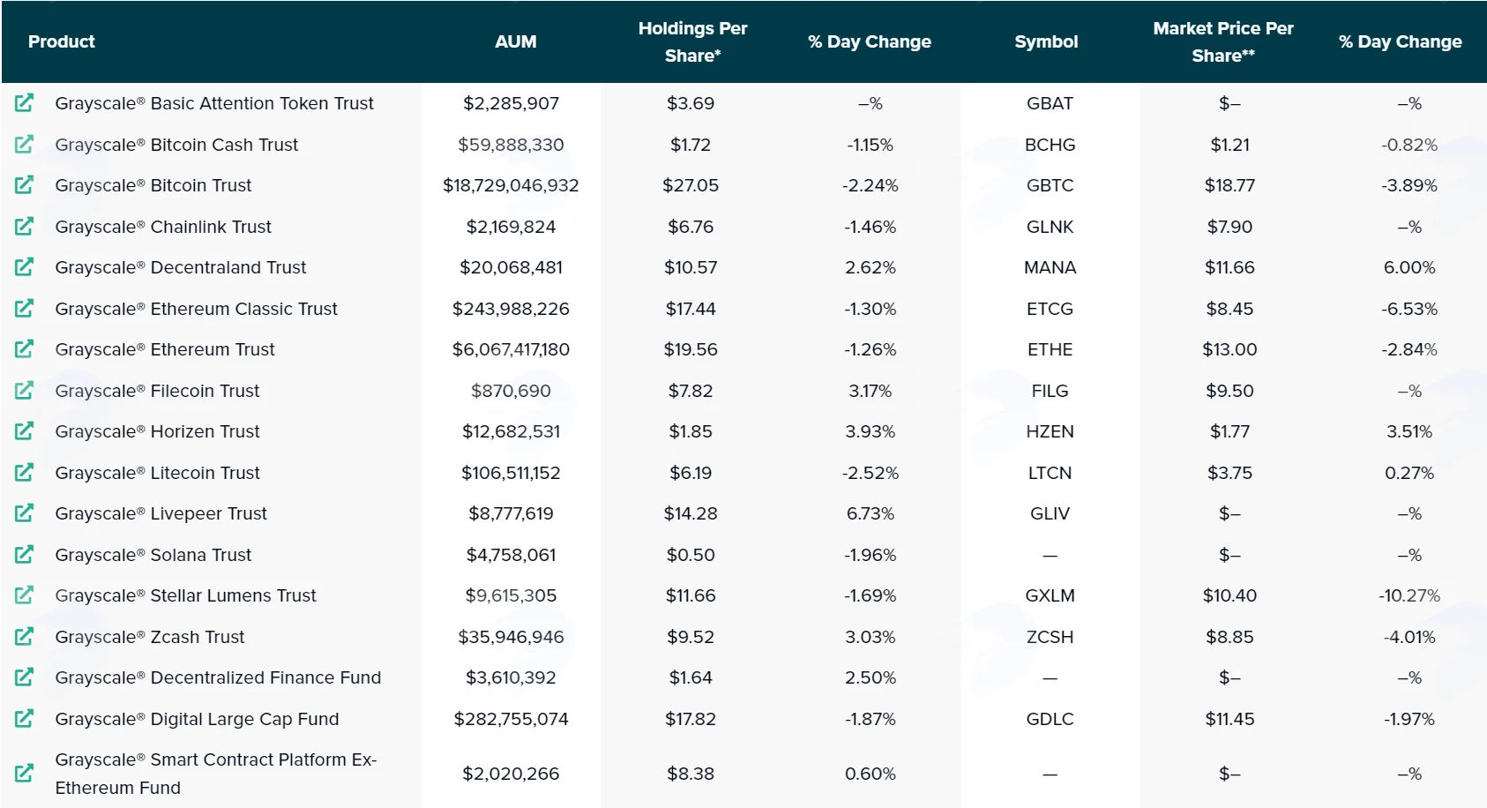
Task: Open Grayscale Decentralized Finance Fund link
Action: [218, 677]
